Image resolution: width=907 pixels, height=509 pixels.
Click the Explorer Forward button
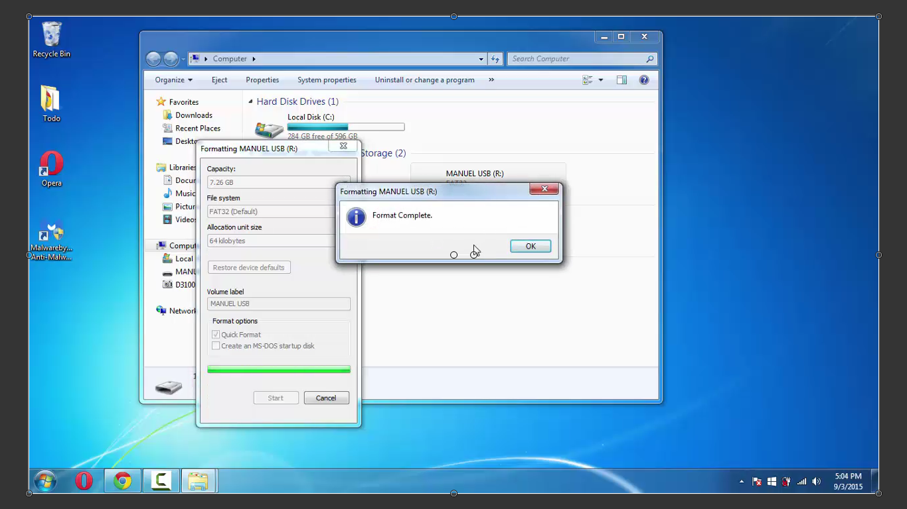point(171,59)
